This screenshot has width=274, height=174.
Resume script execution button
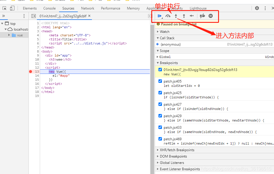coord(160,16)
